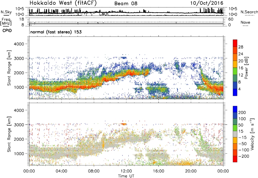The image size is (258, 178).
Task: Click the '12:00' time axis label
Action: pos(126,171)
